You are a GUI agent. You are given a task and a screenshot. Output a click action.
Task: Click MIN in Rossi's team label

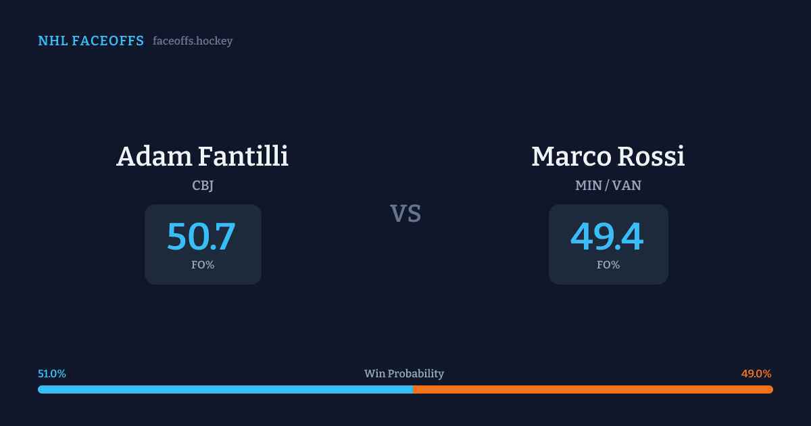[x=588, y=185]
